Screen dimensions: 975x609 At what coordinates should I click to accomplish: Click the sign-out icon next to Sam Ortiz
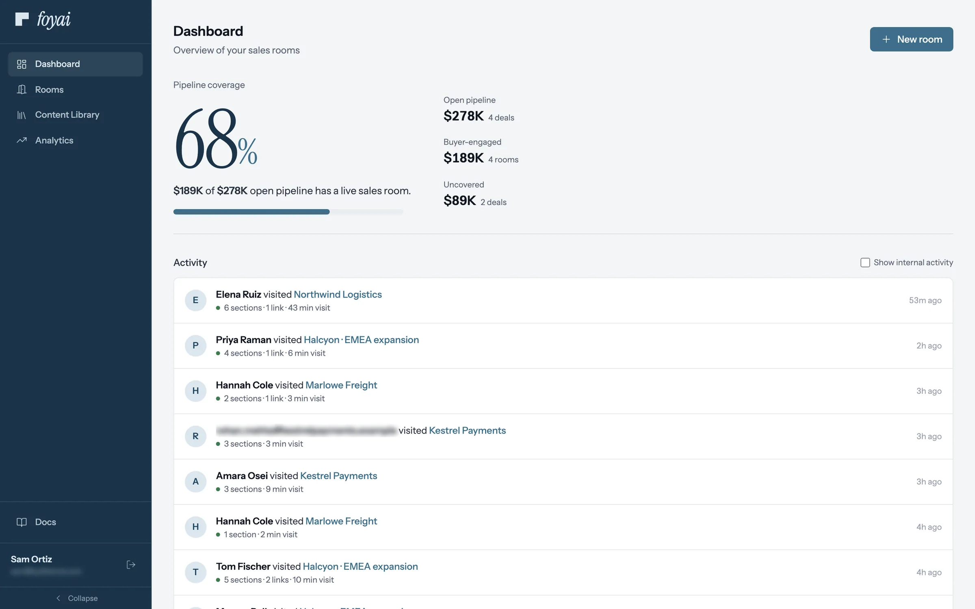(x=131, y=565)
